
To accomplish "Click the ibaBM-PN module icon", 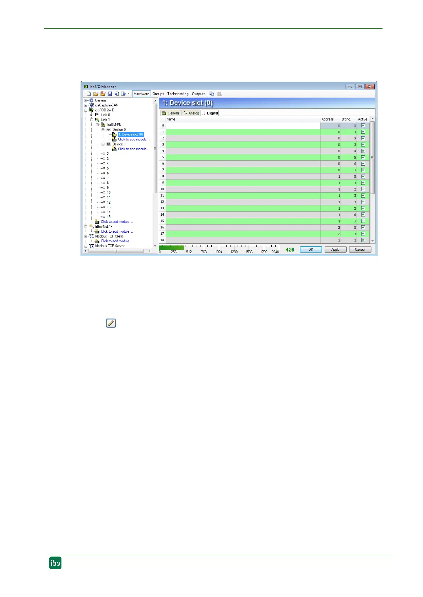I will coord(103,125).
